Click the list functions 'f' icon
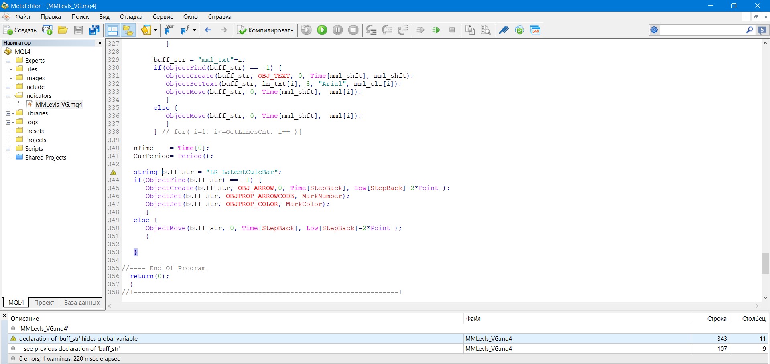 [185, 30]
